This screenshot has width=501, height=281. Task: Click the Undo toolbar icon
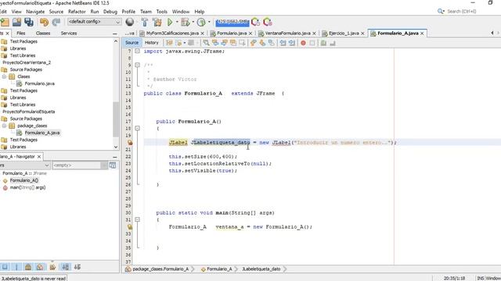[x=44, y=22]
